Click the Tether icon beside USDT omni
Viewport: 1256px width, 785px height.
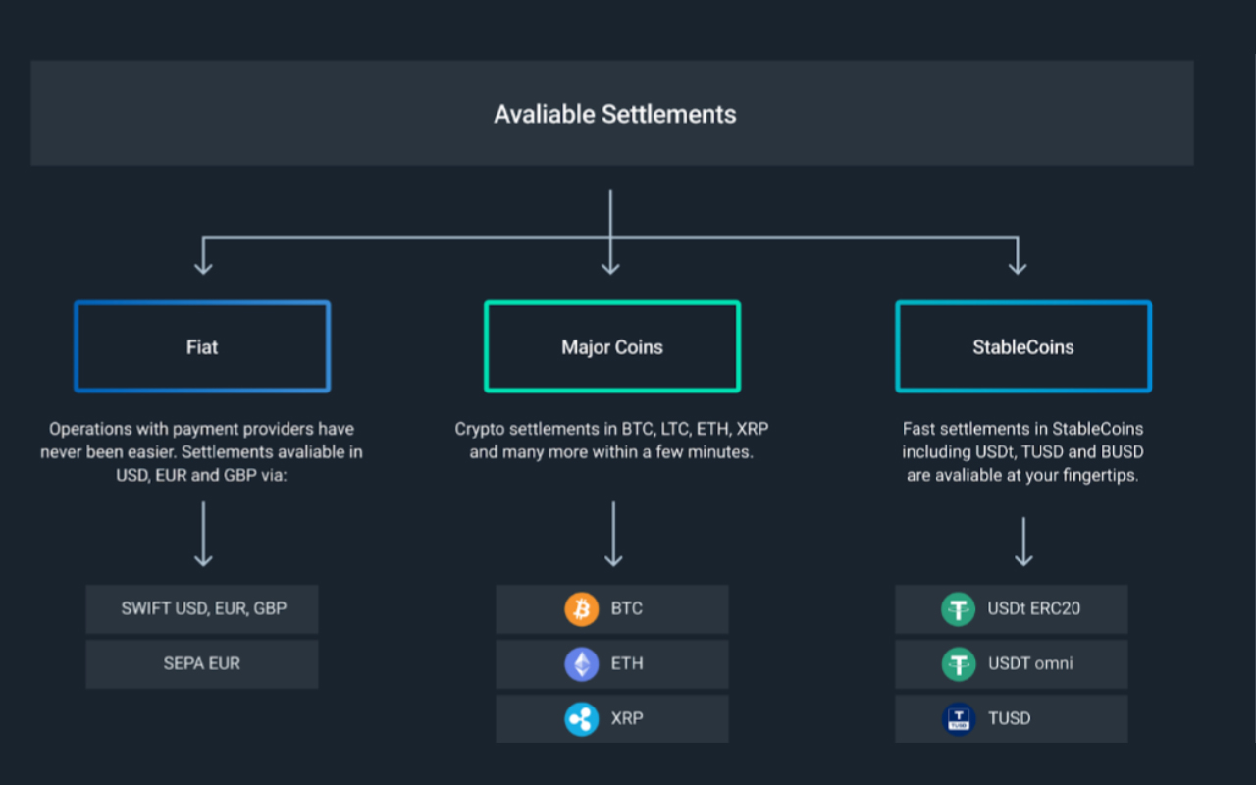point(958,664)
